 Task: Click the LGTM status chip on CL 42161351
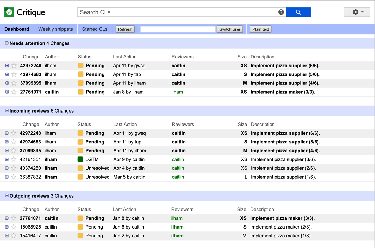click(80, 159)
